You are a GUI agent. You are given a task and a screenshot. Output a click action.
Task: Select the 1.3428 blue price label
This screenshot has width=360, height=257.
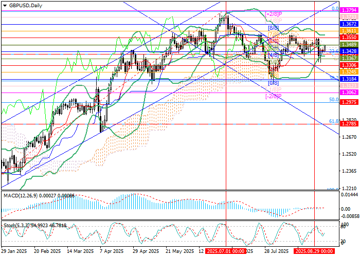349,51
